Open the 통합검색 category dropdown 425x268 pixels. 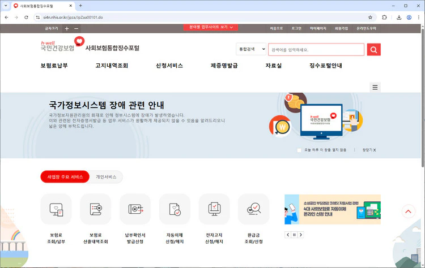(x=251, y=49)
